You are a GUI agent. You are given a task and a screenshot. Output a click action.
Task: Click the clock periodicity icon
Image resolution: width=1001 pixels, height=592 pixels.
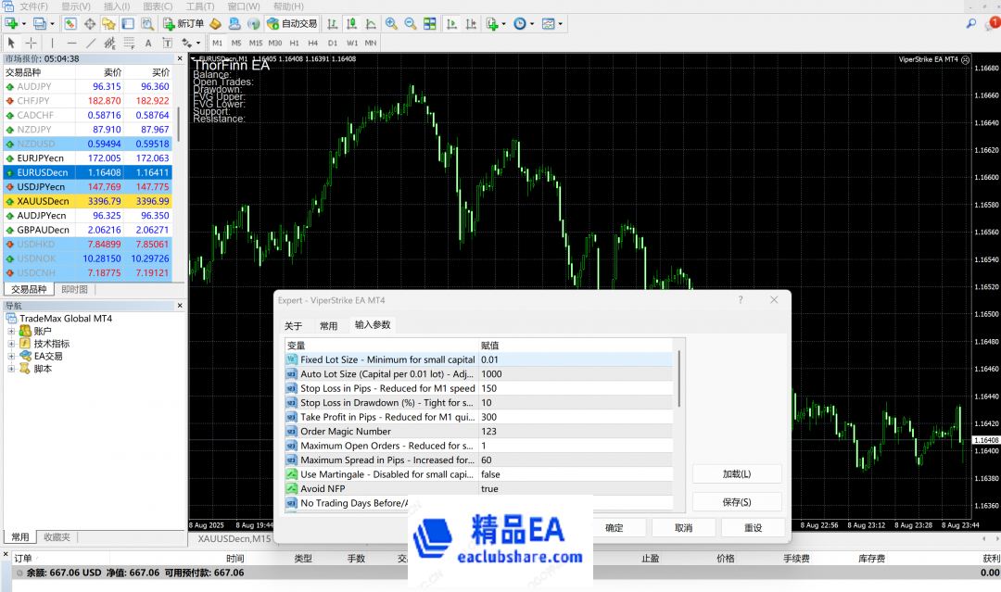coord(520,23)
